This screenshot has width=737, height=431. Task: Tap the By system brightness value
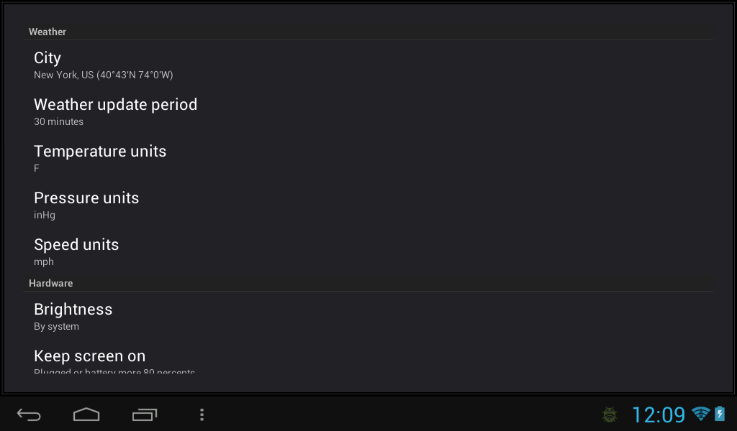click(x=56, y=326)
